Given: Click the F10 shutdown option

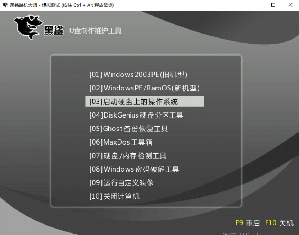Looking at the screenshot, I should [280, 223].
